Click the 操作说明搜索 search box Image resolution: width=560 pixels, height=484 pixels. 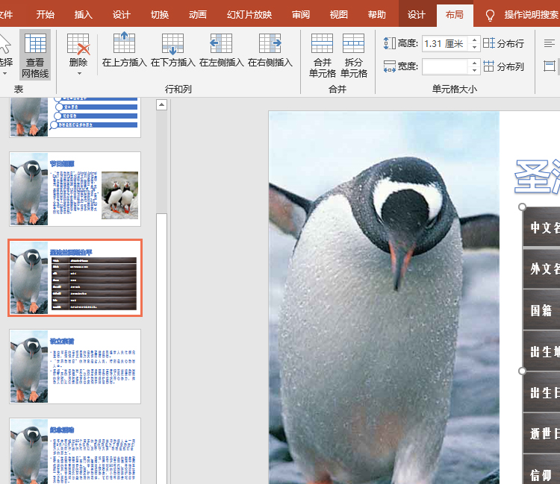pyautogui.click(x=532, y=15)
